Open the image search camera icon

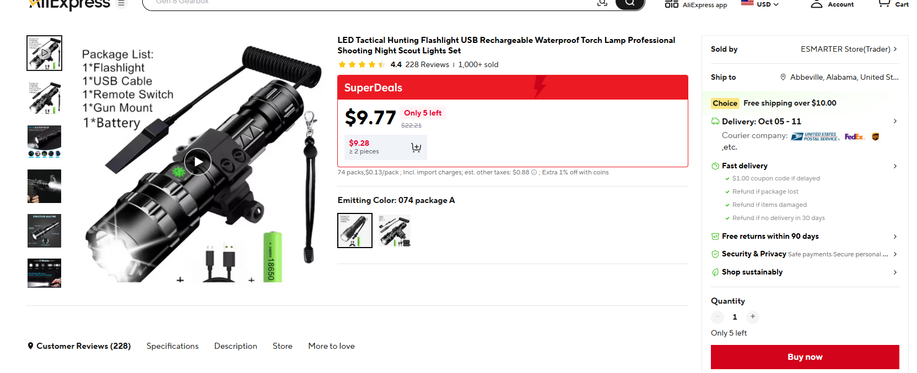(602, 3)
